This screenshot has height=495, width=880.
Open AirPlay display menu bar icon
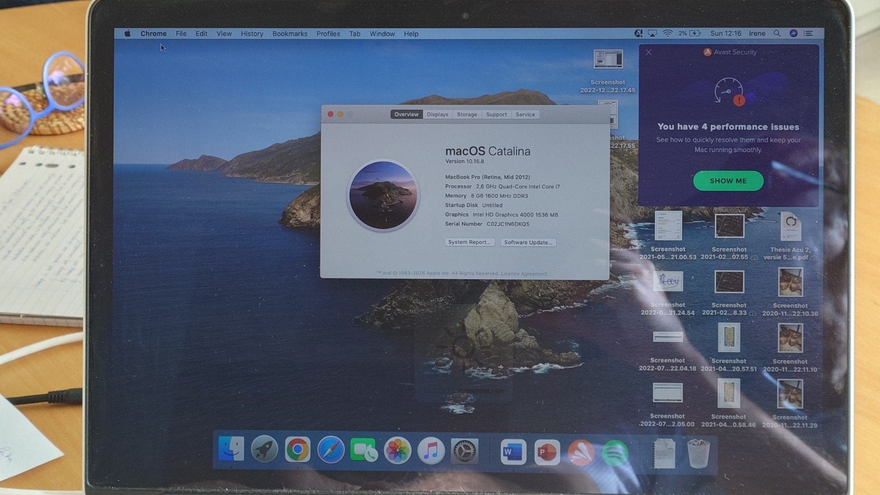tap(652, 34)
